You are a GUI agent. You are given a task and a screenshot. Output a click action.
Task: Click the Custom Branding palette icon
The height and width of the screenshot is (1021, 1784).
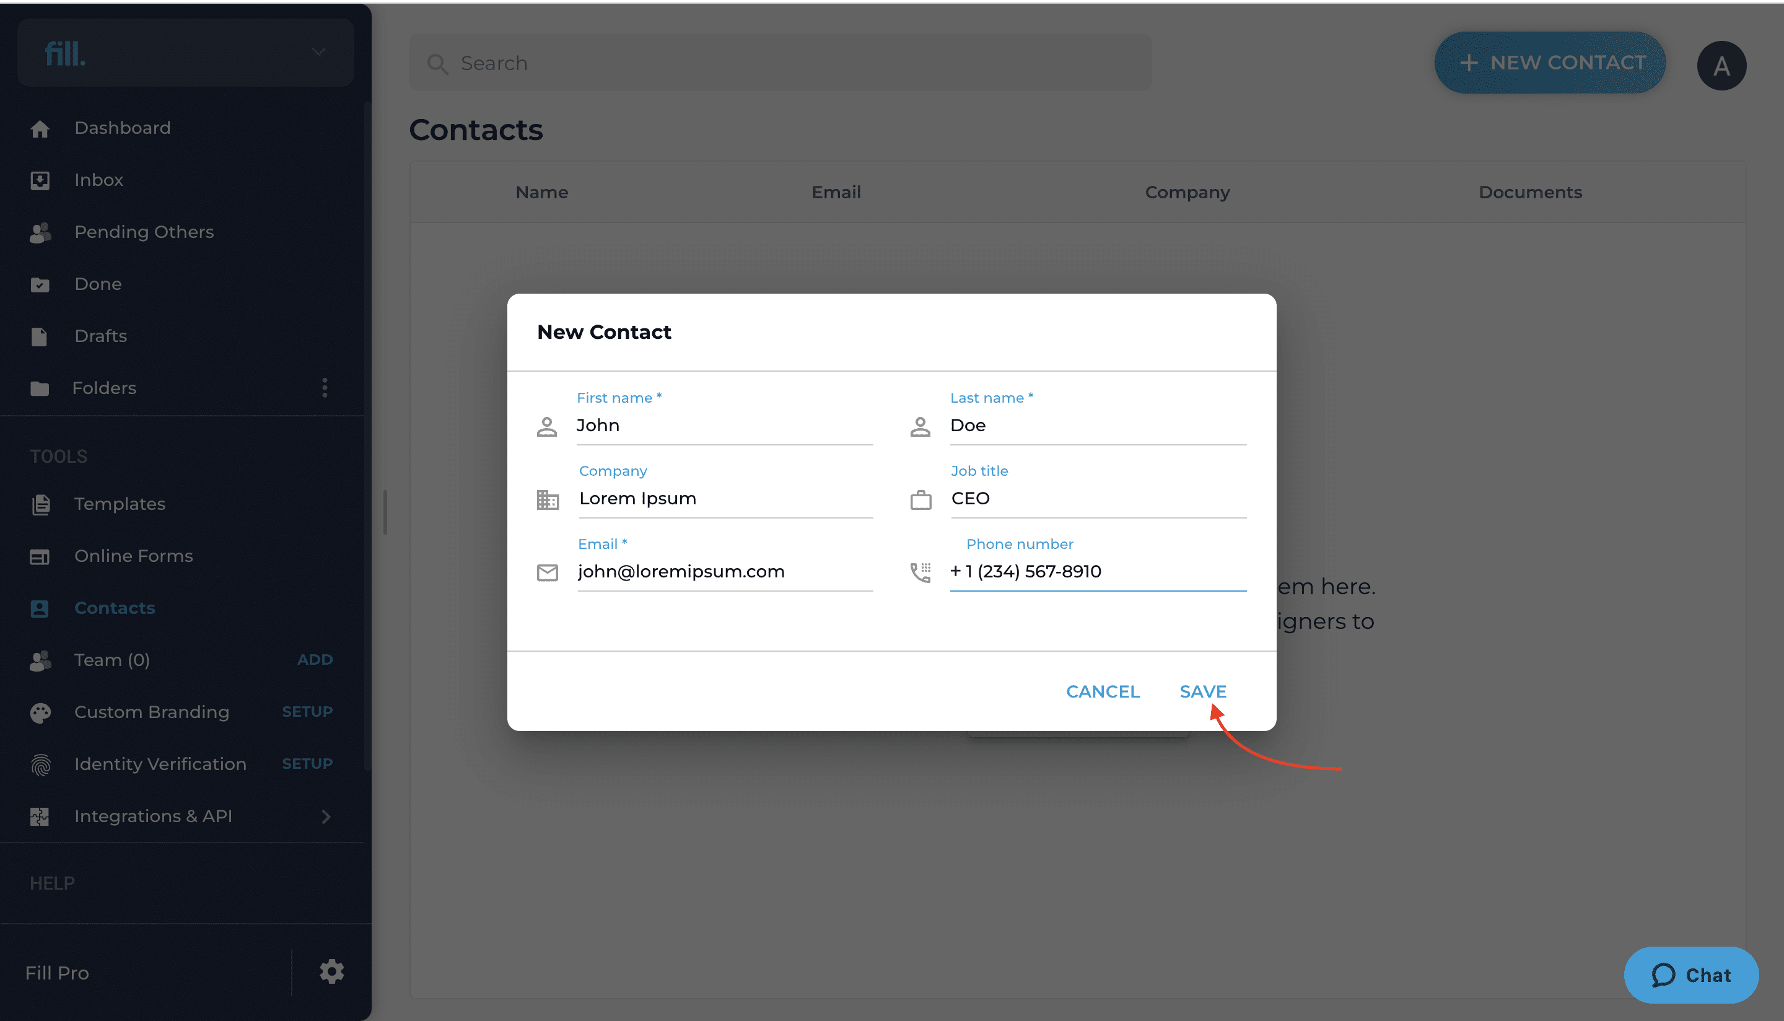point(40,712)
